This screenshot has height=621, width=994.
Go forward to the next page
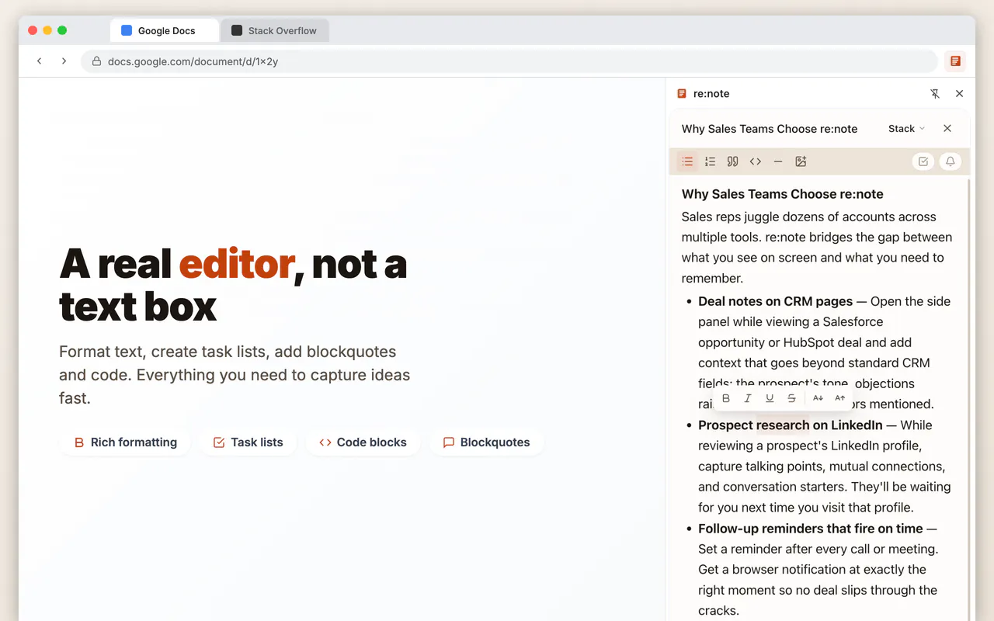[x=64, y=61]
